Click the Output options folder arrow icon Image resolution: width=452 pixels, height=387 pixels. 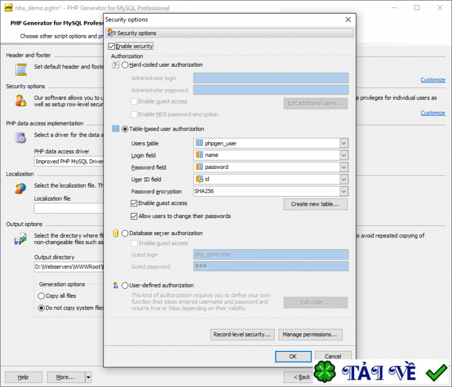(x=20, y=239)
